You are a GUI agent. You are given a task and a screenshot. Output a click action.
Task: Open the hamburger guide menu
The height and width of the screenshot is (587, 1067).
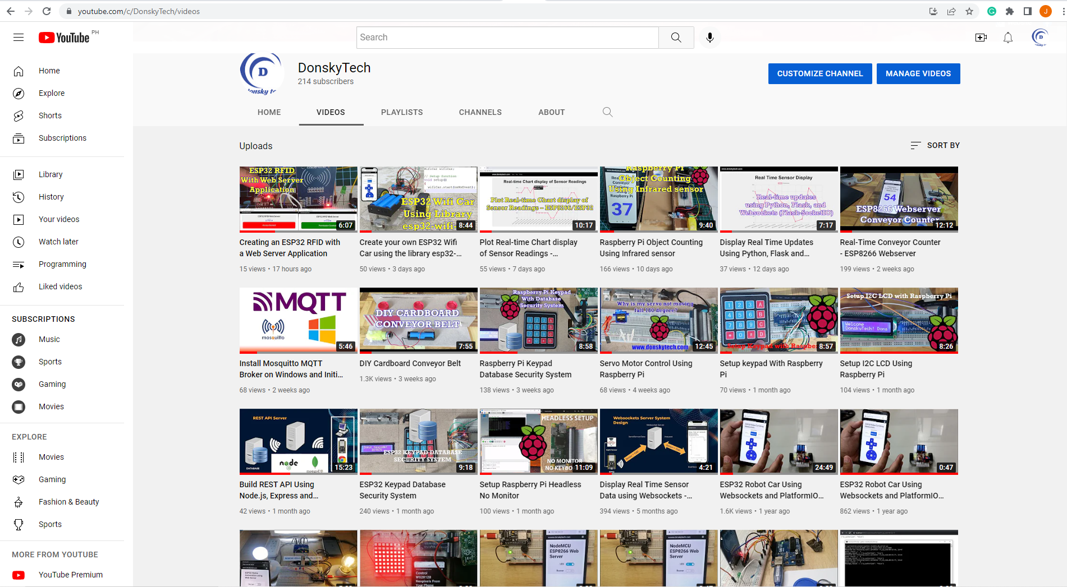(x=19, y=38)
